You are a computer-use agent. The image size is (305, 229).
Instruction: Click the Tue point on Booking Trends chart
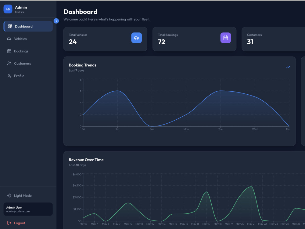pos(221,91)
